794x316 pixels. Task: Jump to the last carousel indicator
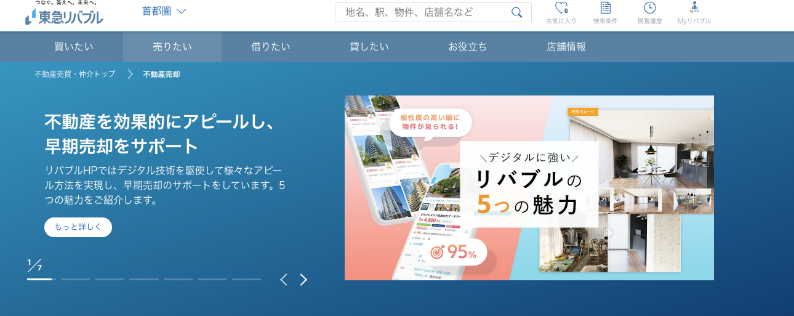coord(247,279)
